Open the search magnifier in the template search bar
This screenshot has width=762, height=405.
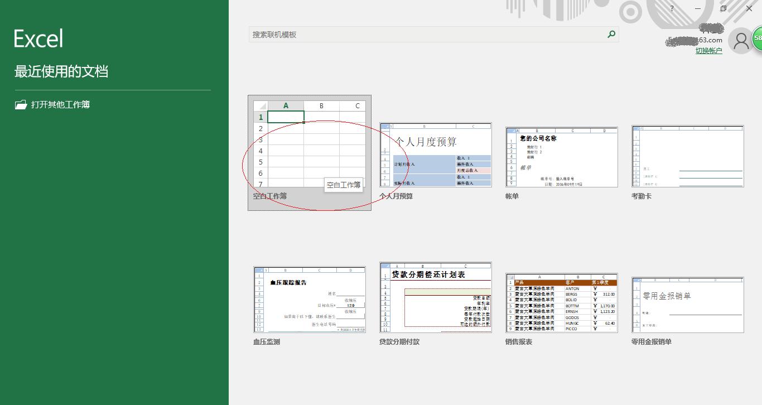click(611, 34)
